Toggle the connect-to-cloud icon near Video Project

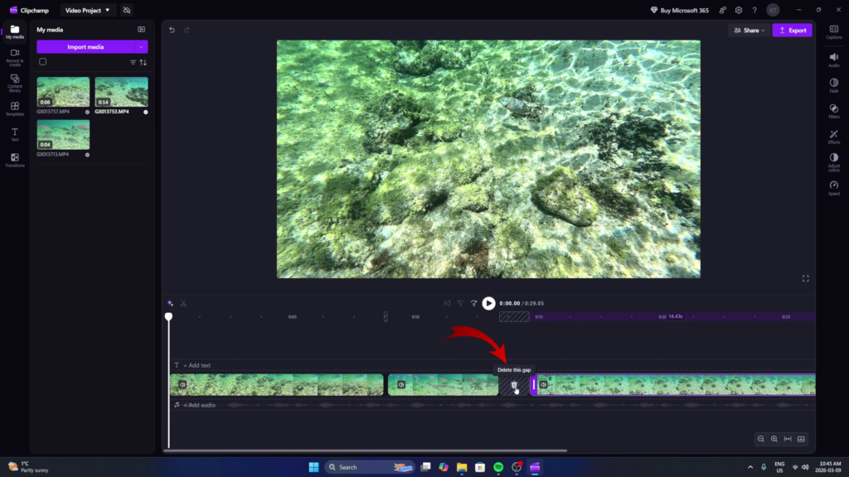[127, 10]
